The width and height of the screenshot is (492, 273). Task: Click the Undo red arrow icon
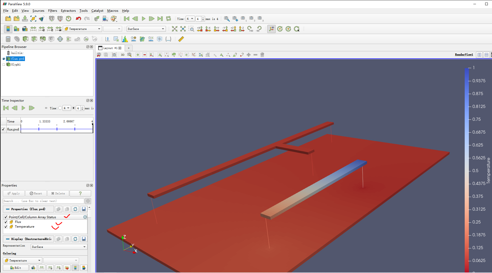(78, 19)
